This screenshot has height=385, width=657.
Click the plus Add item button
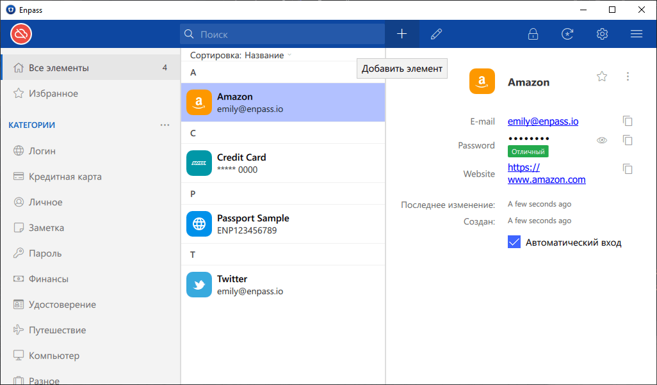(402, 34)
